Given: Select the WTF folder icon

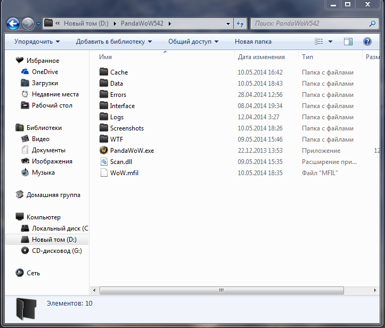Looking at the screenshot, I should coord(104,139).
